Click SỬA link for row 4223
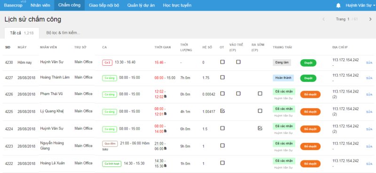This screenshot has width=376, height=173. [x=369, y=146]
